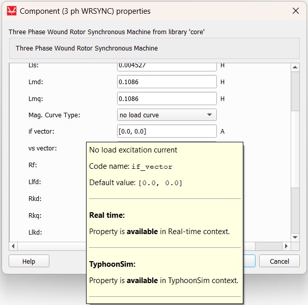Image resolution: width=308 pixels, height=305 pixels.
Task: Click the Rf property label
Action: coord(33,165)
